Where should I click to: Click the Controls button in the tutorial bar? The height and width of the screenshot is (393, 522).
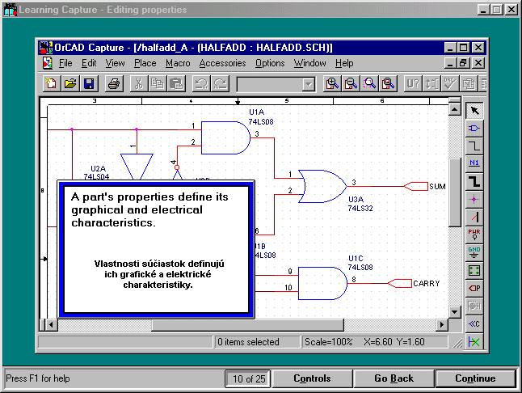[x=312, y=378]
